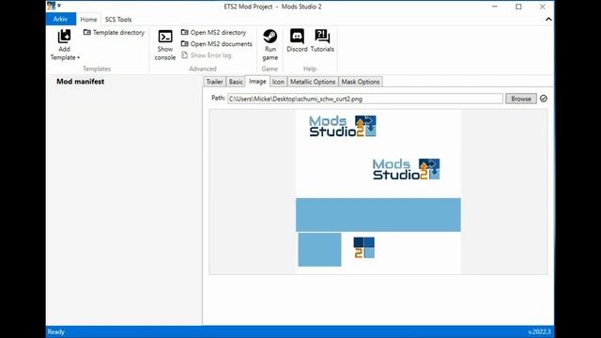
Task: Click the Show Error log document icon
Action: click(x=184, y=55)
